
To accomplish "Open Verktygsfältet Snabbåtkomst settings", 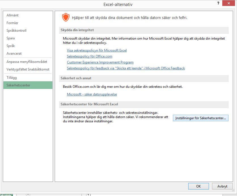I will pos(28,69).
